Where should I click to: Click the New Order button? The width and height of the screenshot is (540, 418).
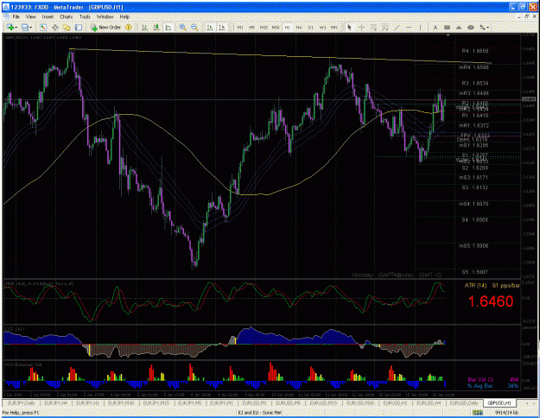pyautogui.click(x=105, y=27)
